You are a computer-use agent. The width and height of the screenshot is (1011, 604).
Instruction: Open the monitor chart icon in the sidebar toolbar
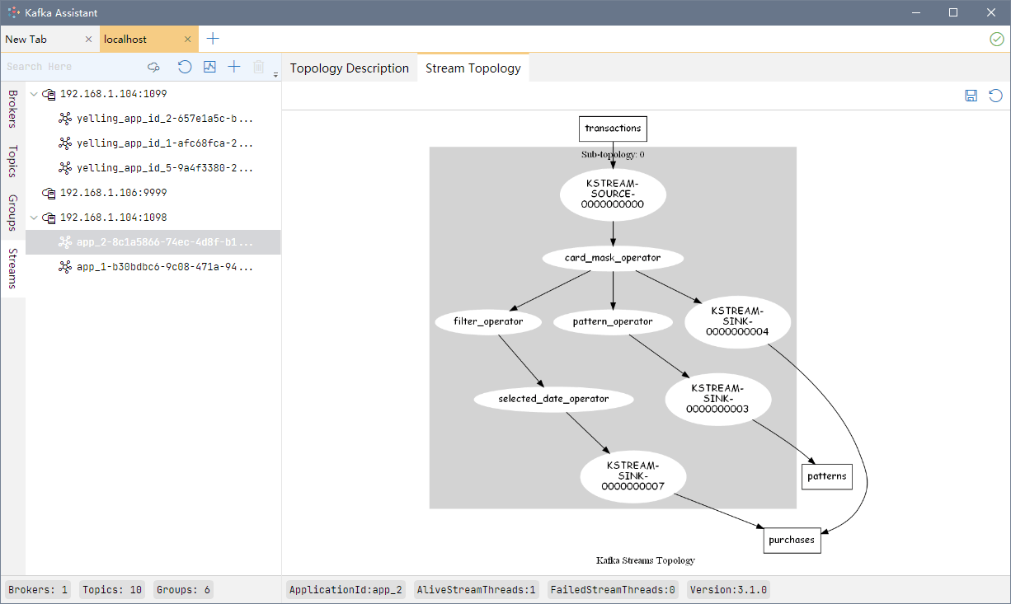click(209, 67)
